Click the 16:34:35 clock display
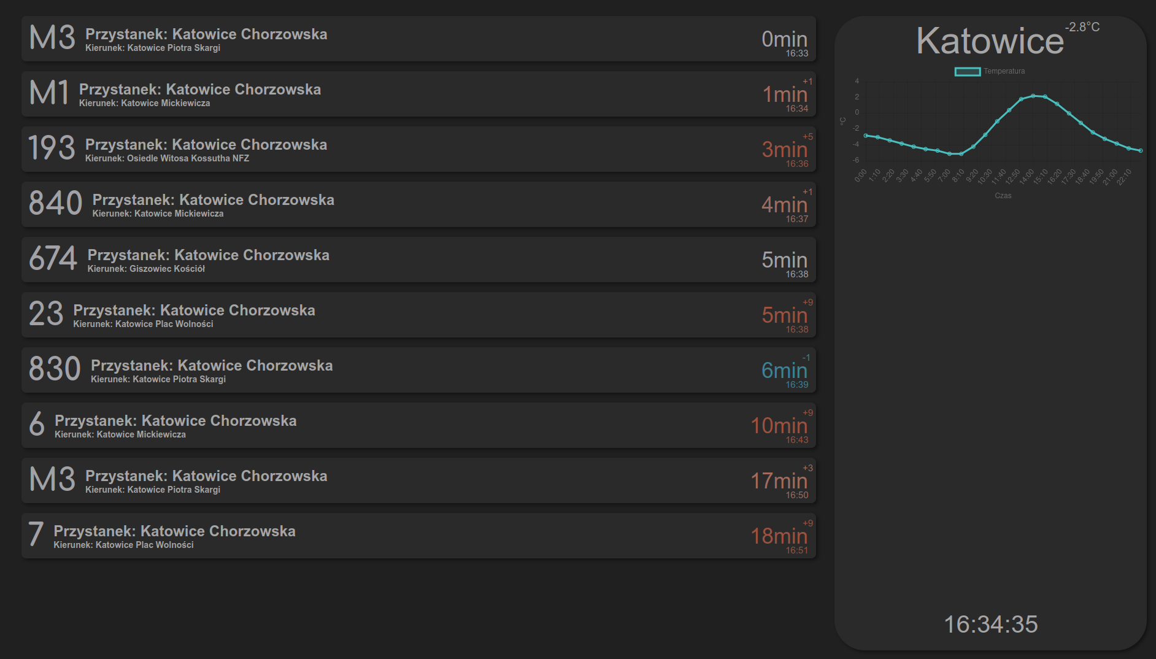This screenshot has height=659, width=1156. point(991,624)
